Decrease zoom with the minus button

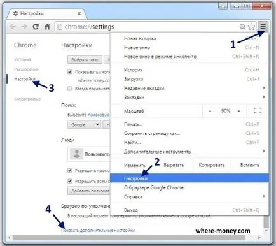(x=210, y=111)
